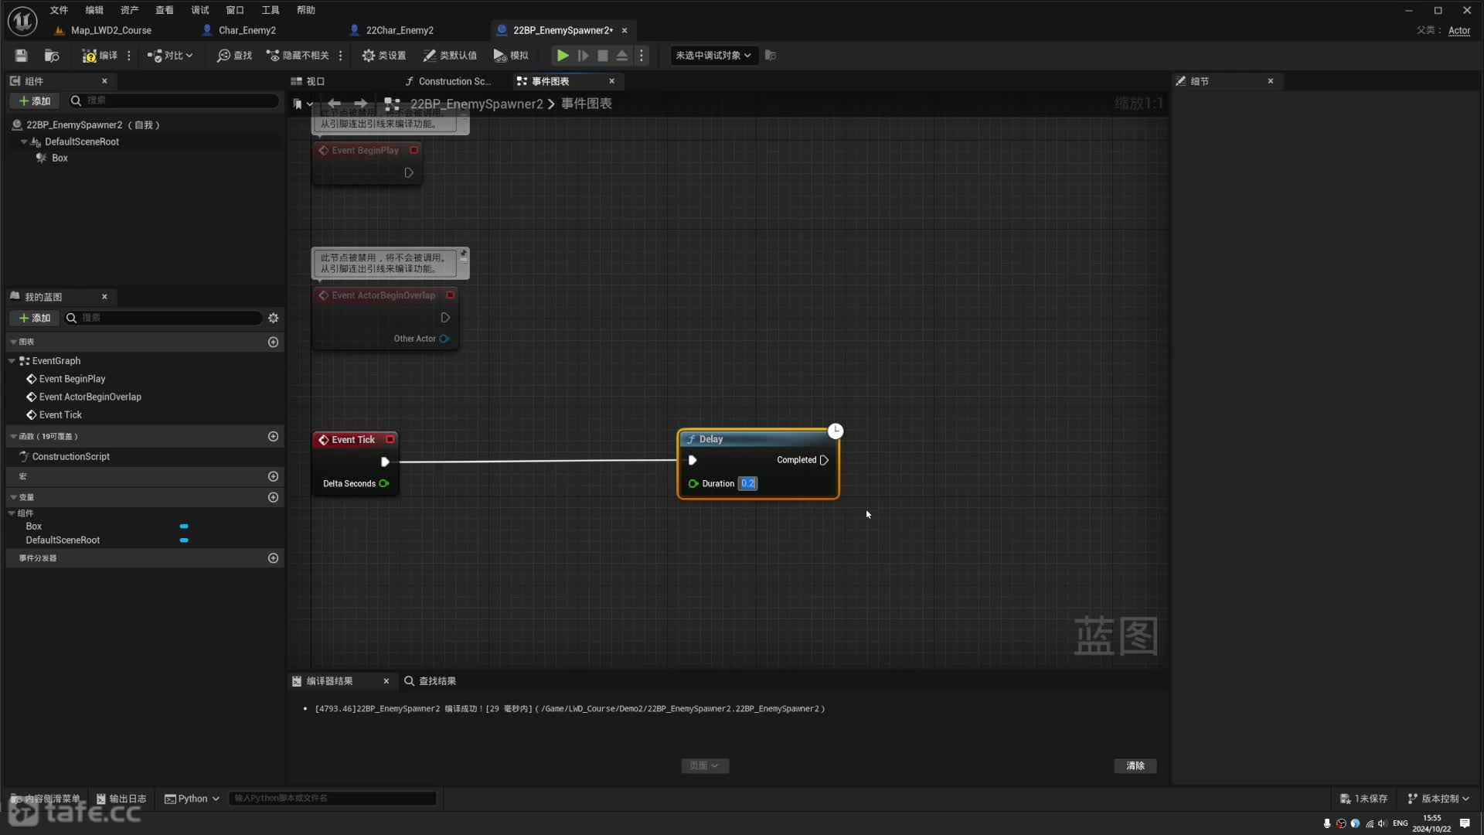
Task: Add new function with 函数 plus icon
Action: pyautogui.click(x=273, y=437)
